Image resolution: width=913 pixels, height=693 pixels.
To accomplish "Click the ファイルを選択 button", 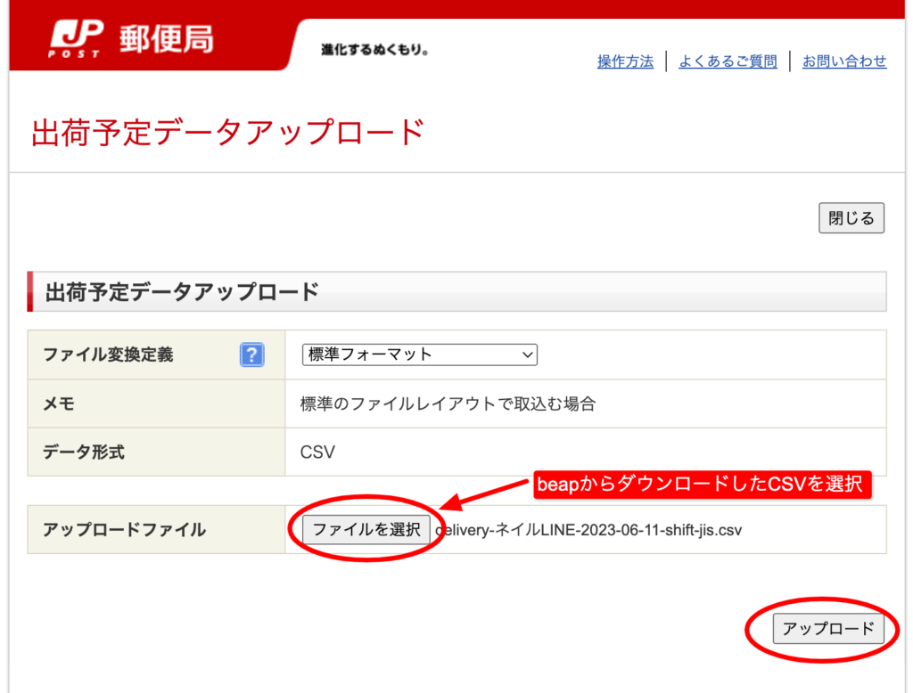I will pos(366,529).
